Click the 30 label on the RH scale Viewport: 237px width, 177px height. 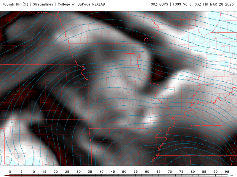click(79, 172)
